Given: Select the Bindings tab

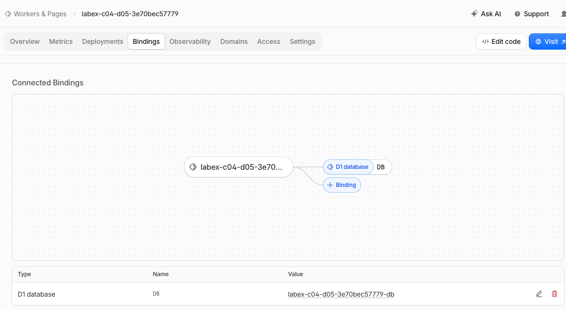Looking at the screenshot, I should click(x=146, y=41).
